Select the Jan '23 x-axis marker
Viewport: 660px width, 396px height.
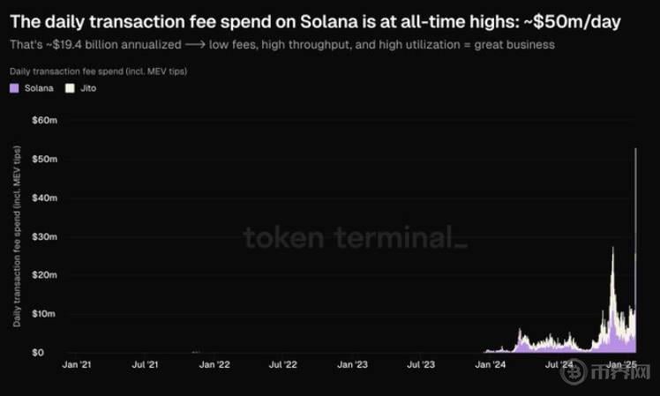[x=352, y=364]
